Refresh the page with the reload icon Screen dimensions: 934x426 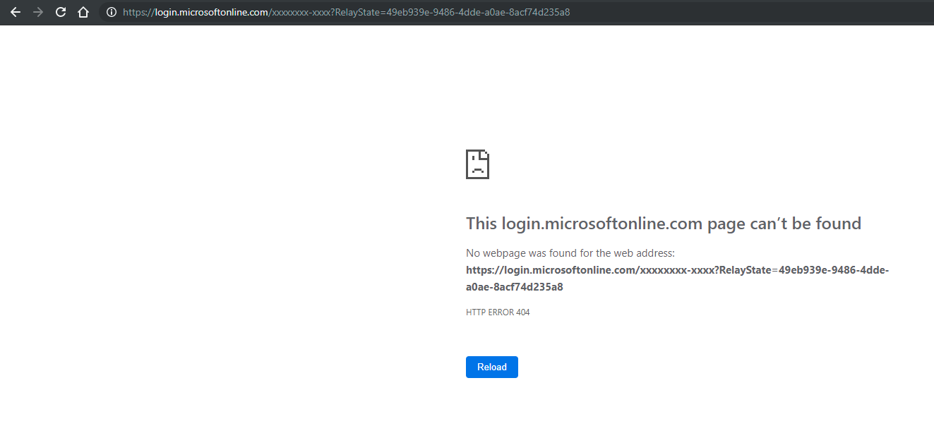click(x=61, y=12)
